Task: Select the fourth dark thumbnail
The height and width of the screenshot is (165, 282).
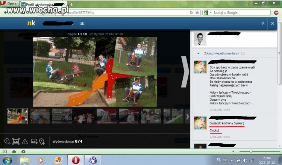Action: [84, 116]
